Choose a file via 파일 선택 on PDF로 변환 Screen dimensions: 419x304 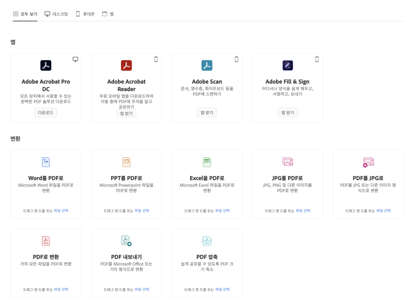[x=61, y=289]
